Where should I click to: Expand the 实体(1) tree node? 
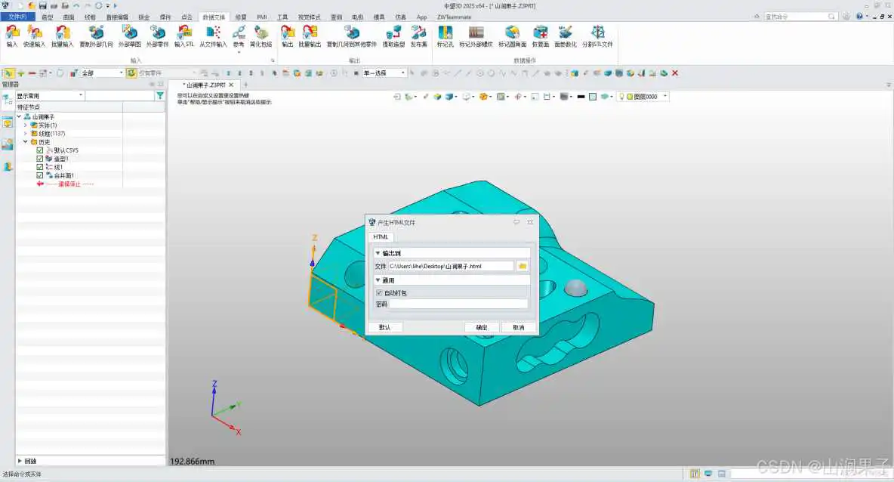(x=26, y=125)
